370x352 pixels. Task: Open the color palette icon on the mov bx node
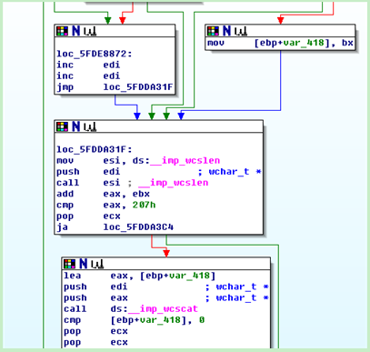(x=213, y=31)
